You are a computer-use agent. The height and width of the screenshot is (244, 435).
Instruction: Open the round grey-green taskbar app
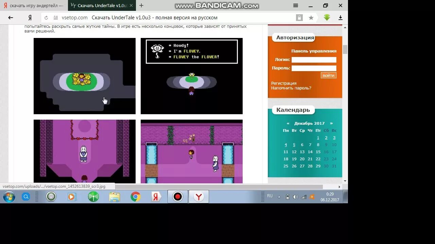pos(51,197)
